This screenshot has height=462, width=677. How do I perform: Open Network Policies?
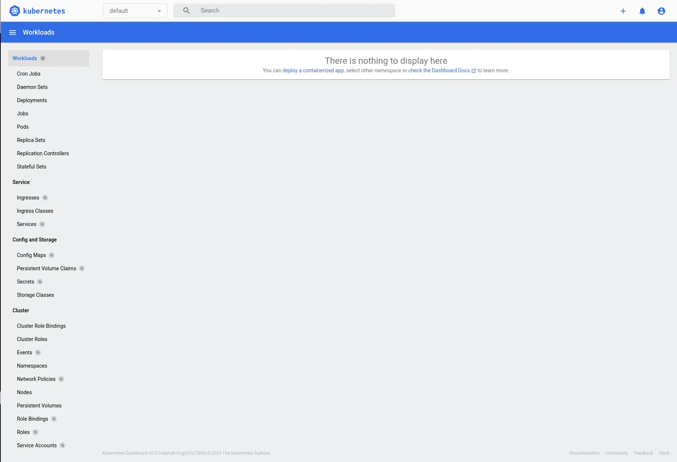tap(36, 379)
